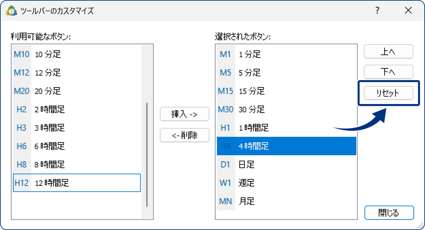Click the 閉じる close dialog button

(389, 213)
